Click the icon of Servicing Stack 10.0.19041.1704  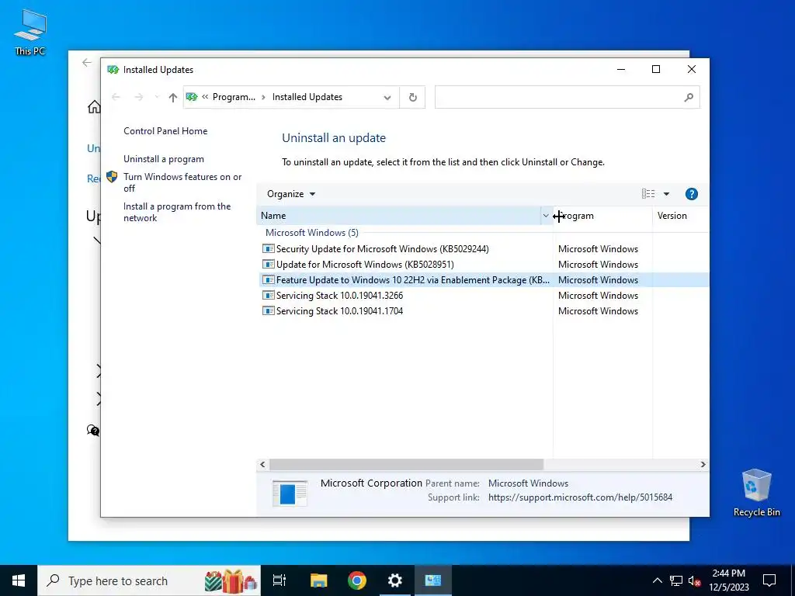(268, 311)
